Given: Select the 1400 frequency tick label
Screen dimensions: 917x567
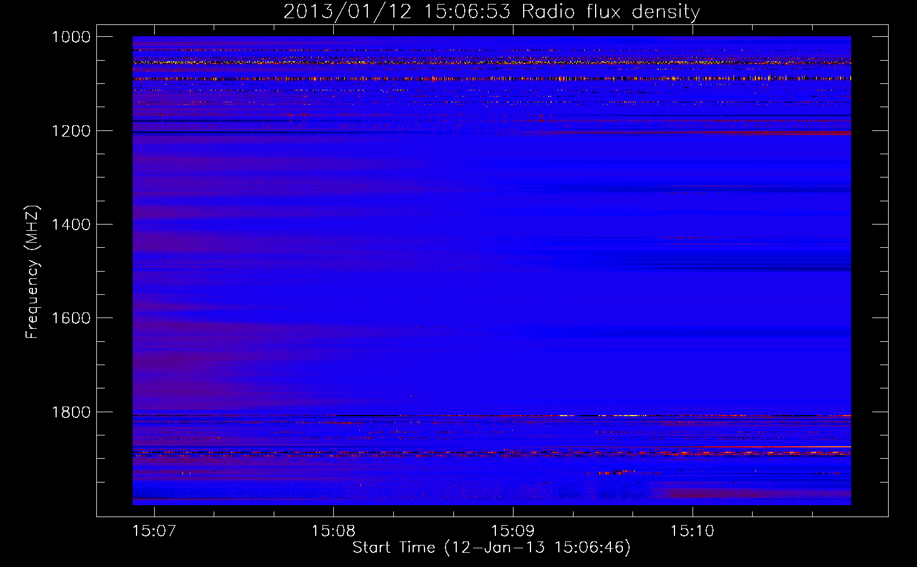Looking at the screenshot, I should [x=71, y=225].
